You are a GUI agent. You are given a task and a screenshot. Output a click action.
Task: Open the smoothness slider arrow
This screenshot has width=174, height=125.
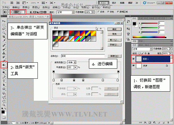click(75, 67)
